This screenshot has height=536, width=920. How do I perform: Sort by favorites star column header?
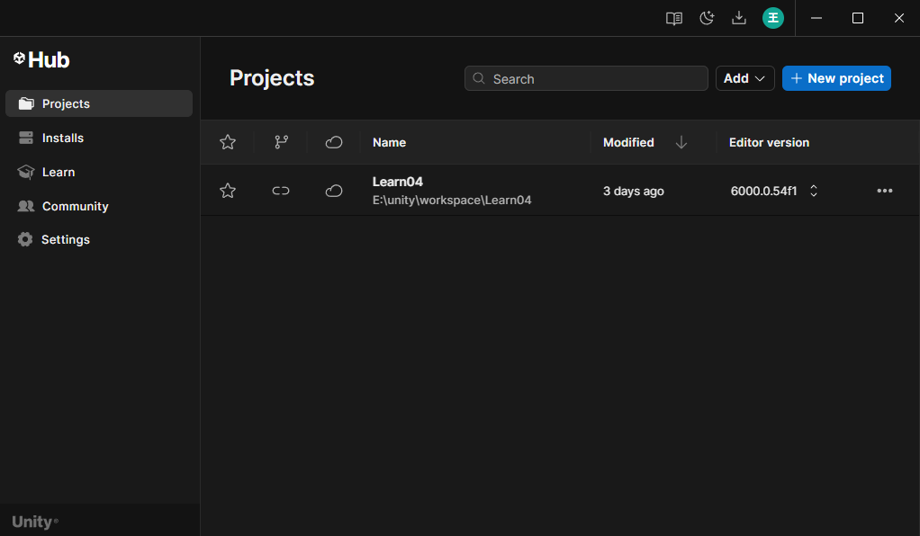coord(228,142)
